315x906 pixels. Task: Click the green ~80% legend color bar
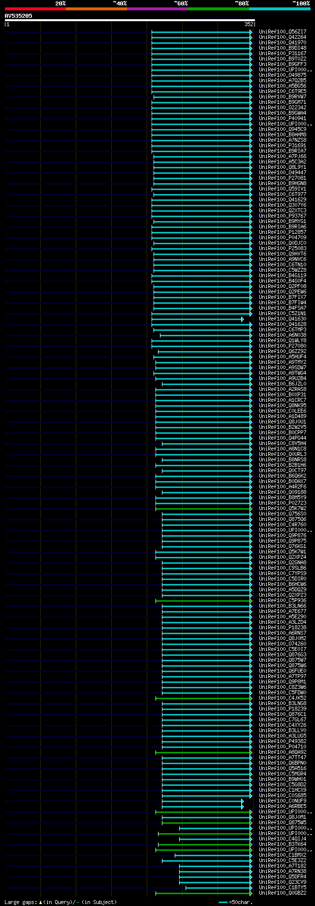pos(218,9)
